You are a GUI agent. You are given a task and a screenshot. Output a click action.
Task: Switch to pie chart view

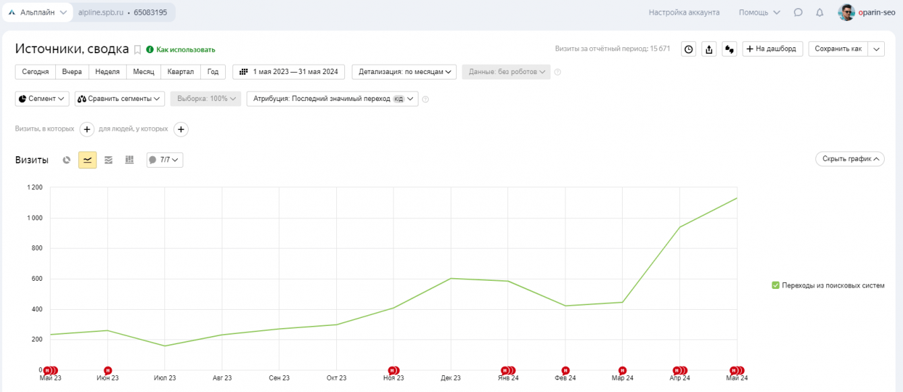[66, 160]
